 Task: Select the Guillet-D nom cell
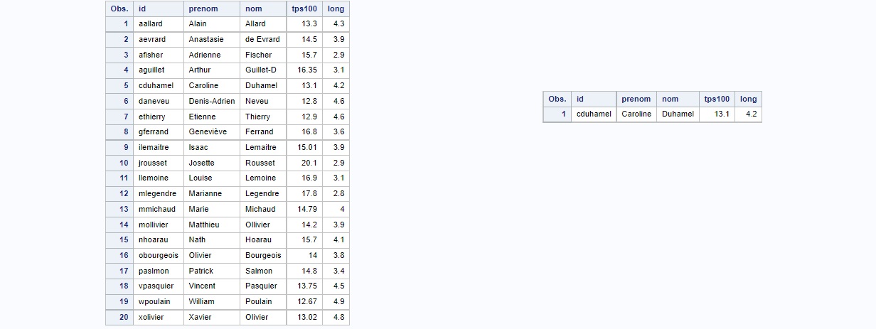coord(260,70)
